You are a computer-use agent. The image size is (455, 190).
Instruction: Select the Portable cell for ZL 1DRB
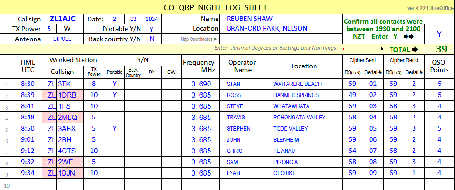(114, 95)
